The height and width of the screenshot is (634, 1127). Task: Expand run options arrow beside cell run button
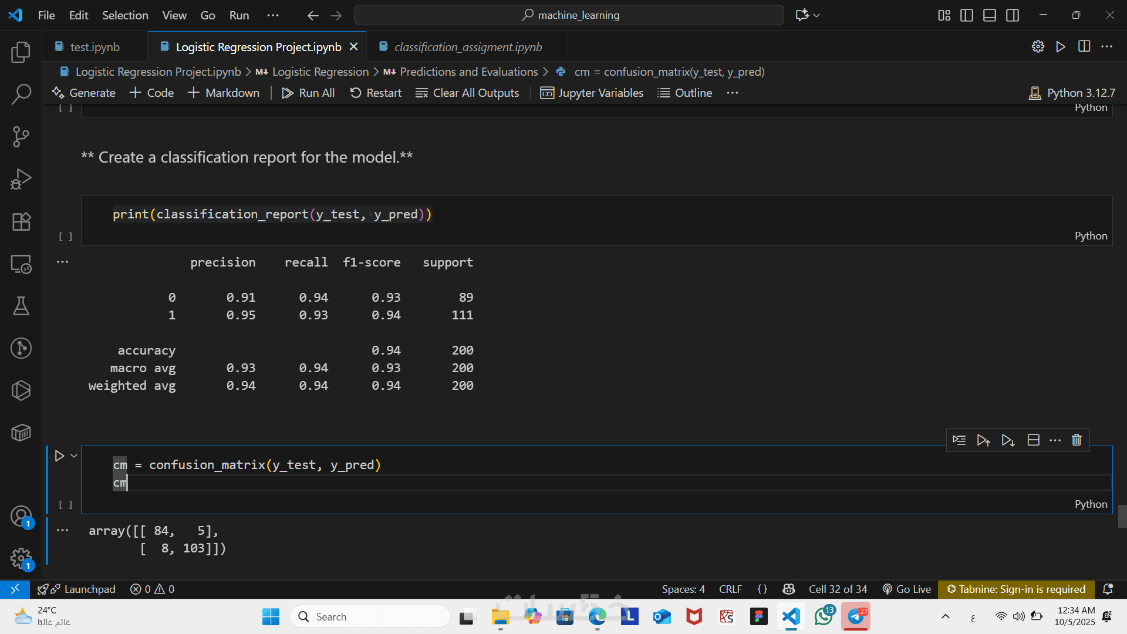pyautogui.click(x=74, y=456)
